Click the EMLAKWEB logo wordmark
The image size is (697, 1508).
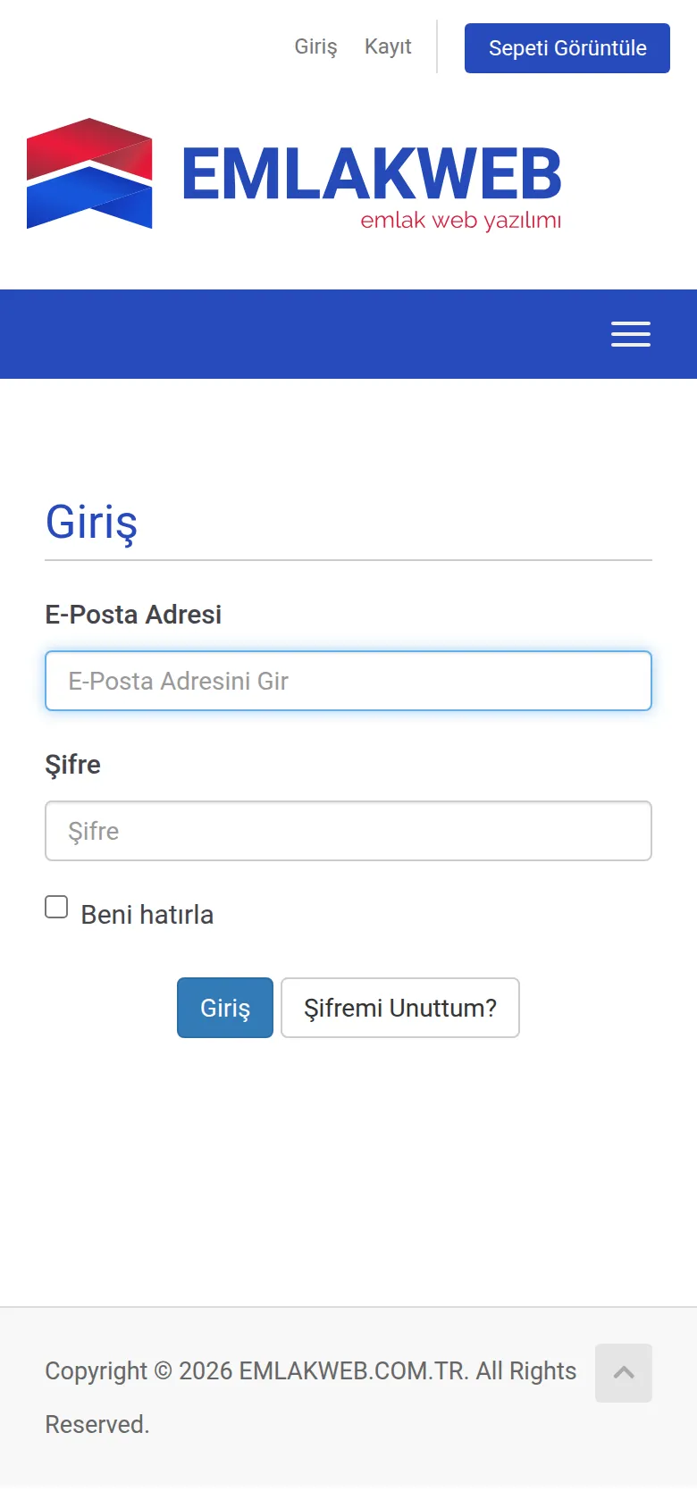point(372,174)
